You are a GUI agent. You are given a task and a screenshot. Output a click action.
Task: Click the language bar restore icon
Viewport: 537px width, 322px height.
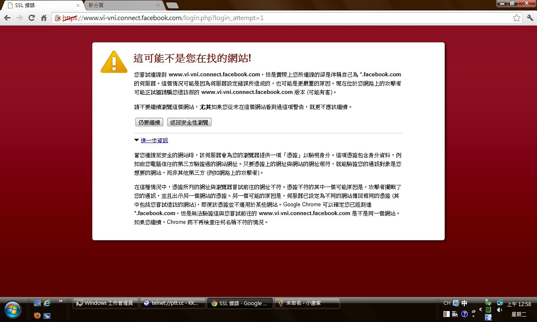pos(474,312)
